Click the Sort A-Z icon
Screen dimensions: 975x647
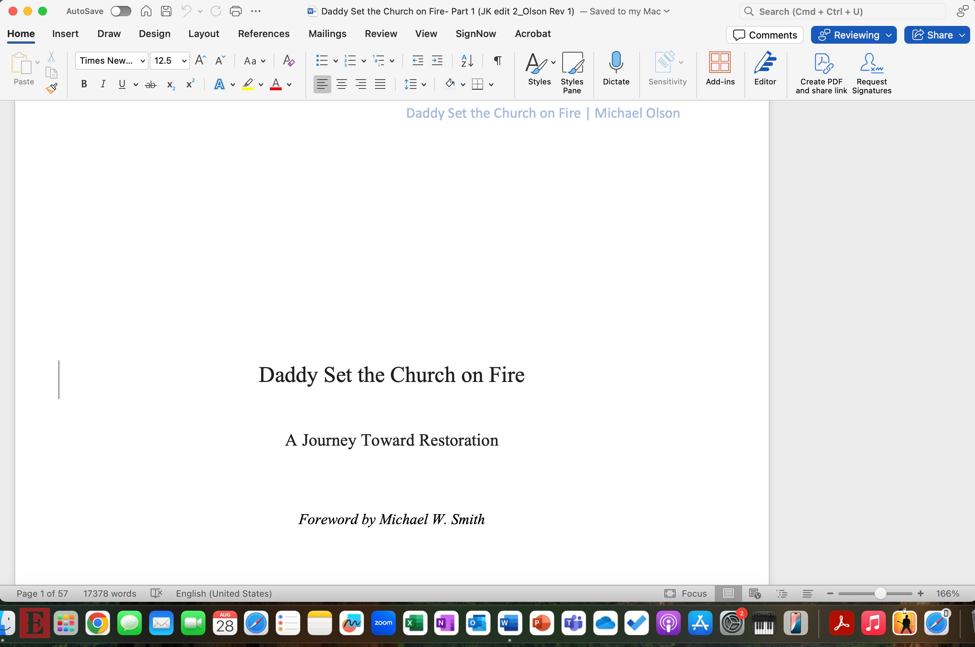click(467, 61)
